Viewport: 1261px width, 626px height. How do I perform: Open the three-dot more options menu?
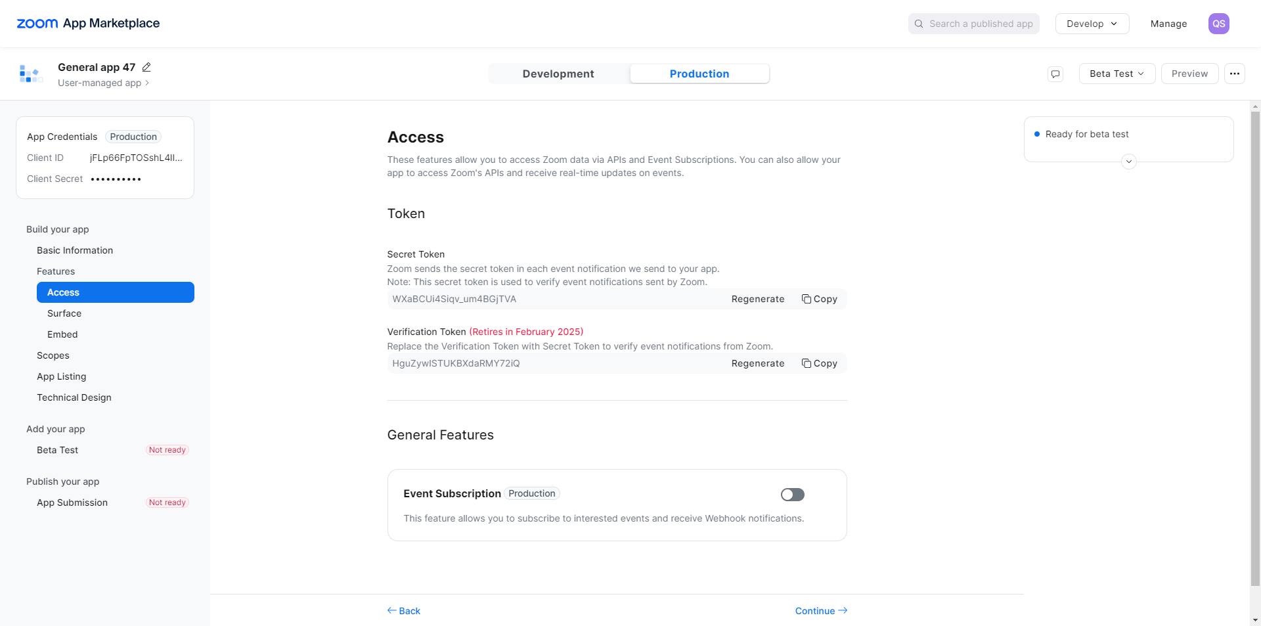click(1235, 74)
